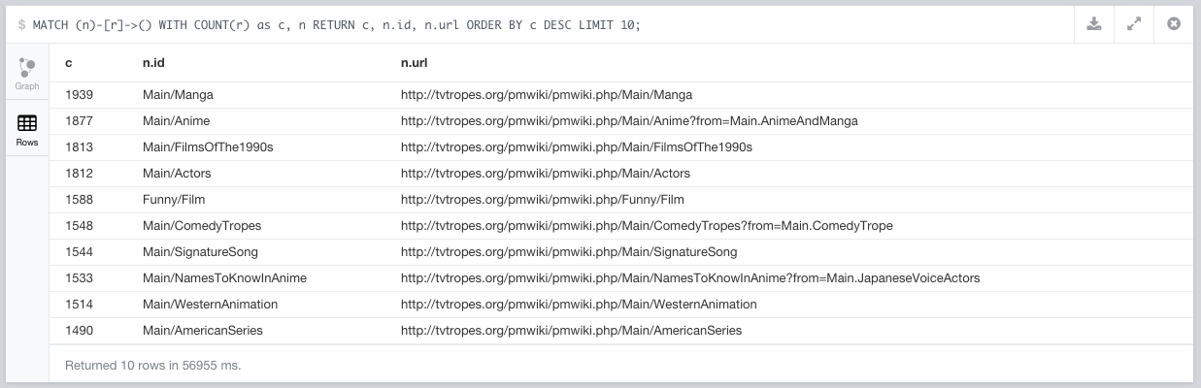
Task: Click the Main/AmericanSeries URL cell
Action: 571,331
